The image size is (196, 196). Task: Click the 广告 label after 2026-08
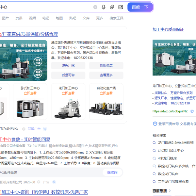(x=46, y=182)
